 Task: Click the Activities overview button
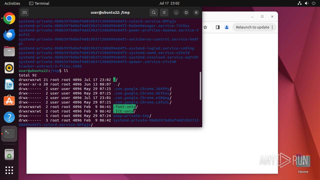(x=12, y=3)
